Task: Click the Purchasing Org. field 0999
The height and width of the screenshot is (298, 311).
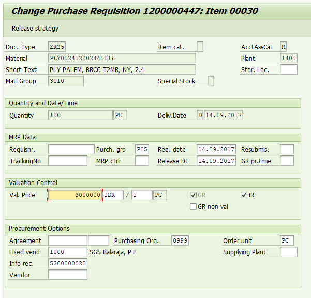Action: [180, 240]
